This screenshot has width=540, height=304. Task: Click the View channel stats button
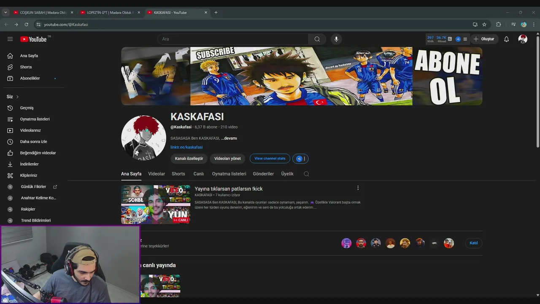click(270, 158)
